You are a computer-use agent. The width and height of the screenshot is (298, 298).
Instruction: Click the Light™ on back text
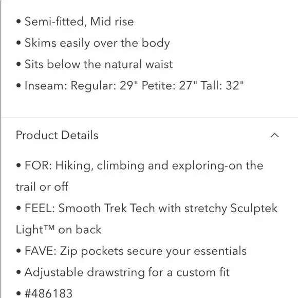click(x=59, y=229)
